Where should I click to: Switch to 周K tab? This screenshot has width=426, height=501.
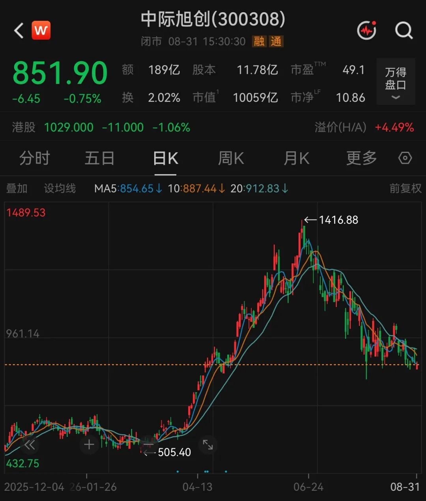[x=231, y=158]
